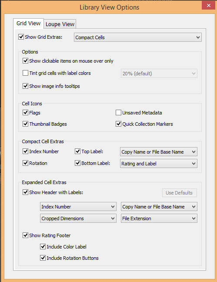
Task: Toggle the Rotation checkbox in Compact Cell Extras
Action: click(25, 163)
